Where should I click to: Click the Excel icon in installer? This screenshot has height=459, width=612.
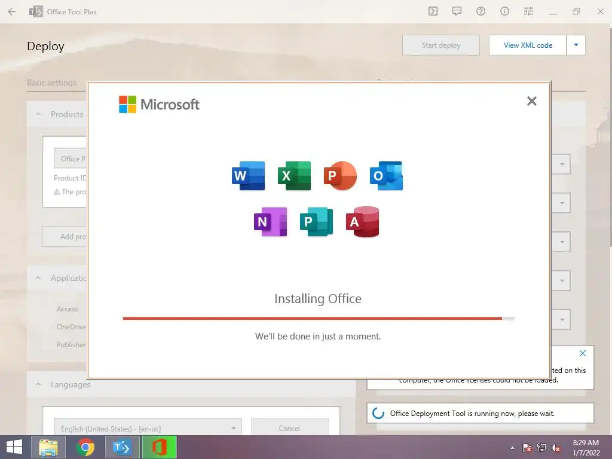[294, 176]
